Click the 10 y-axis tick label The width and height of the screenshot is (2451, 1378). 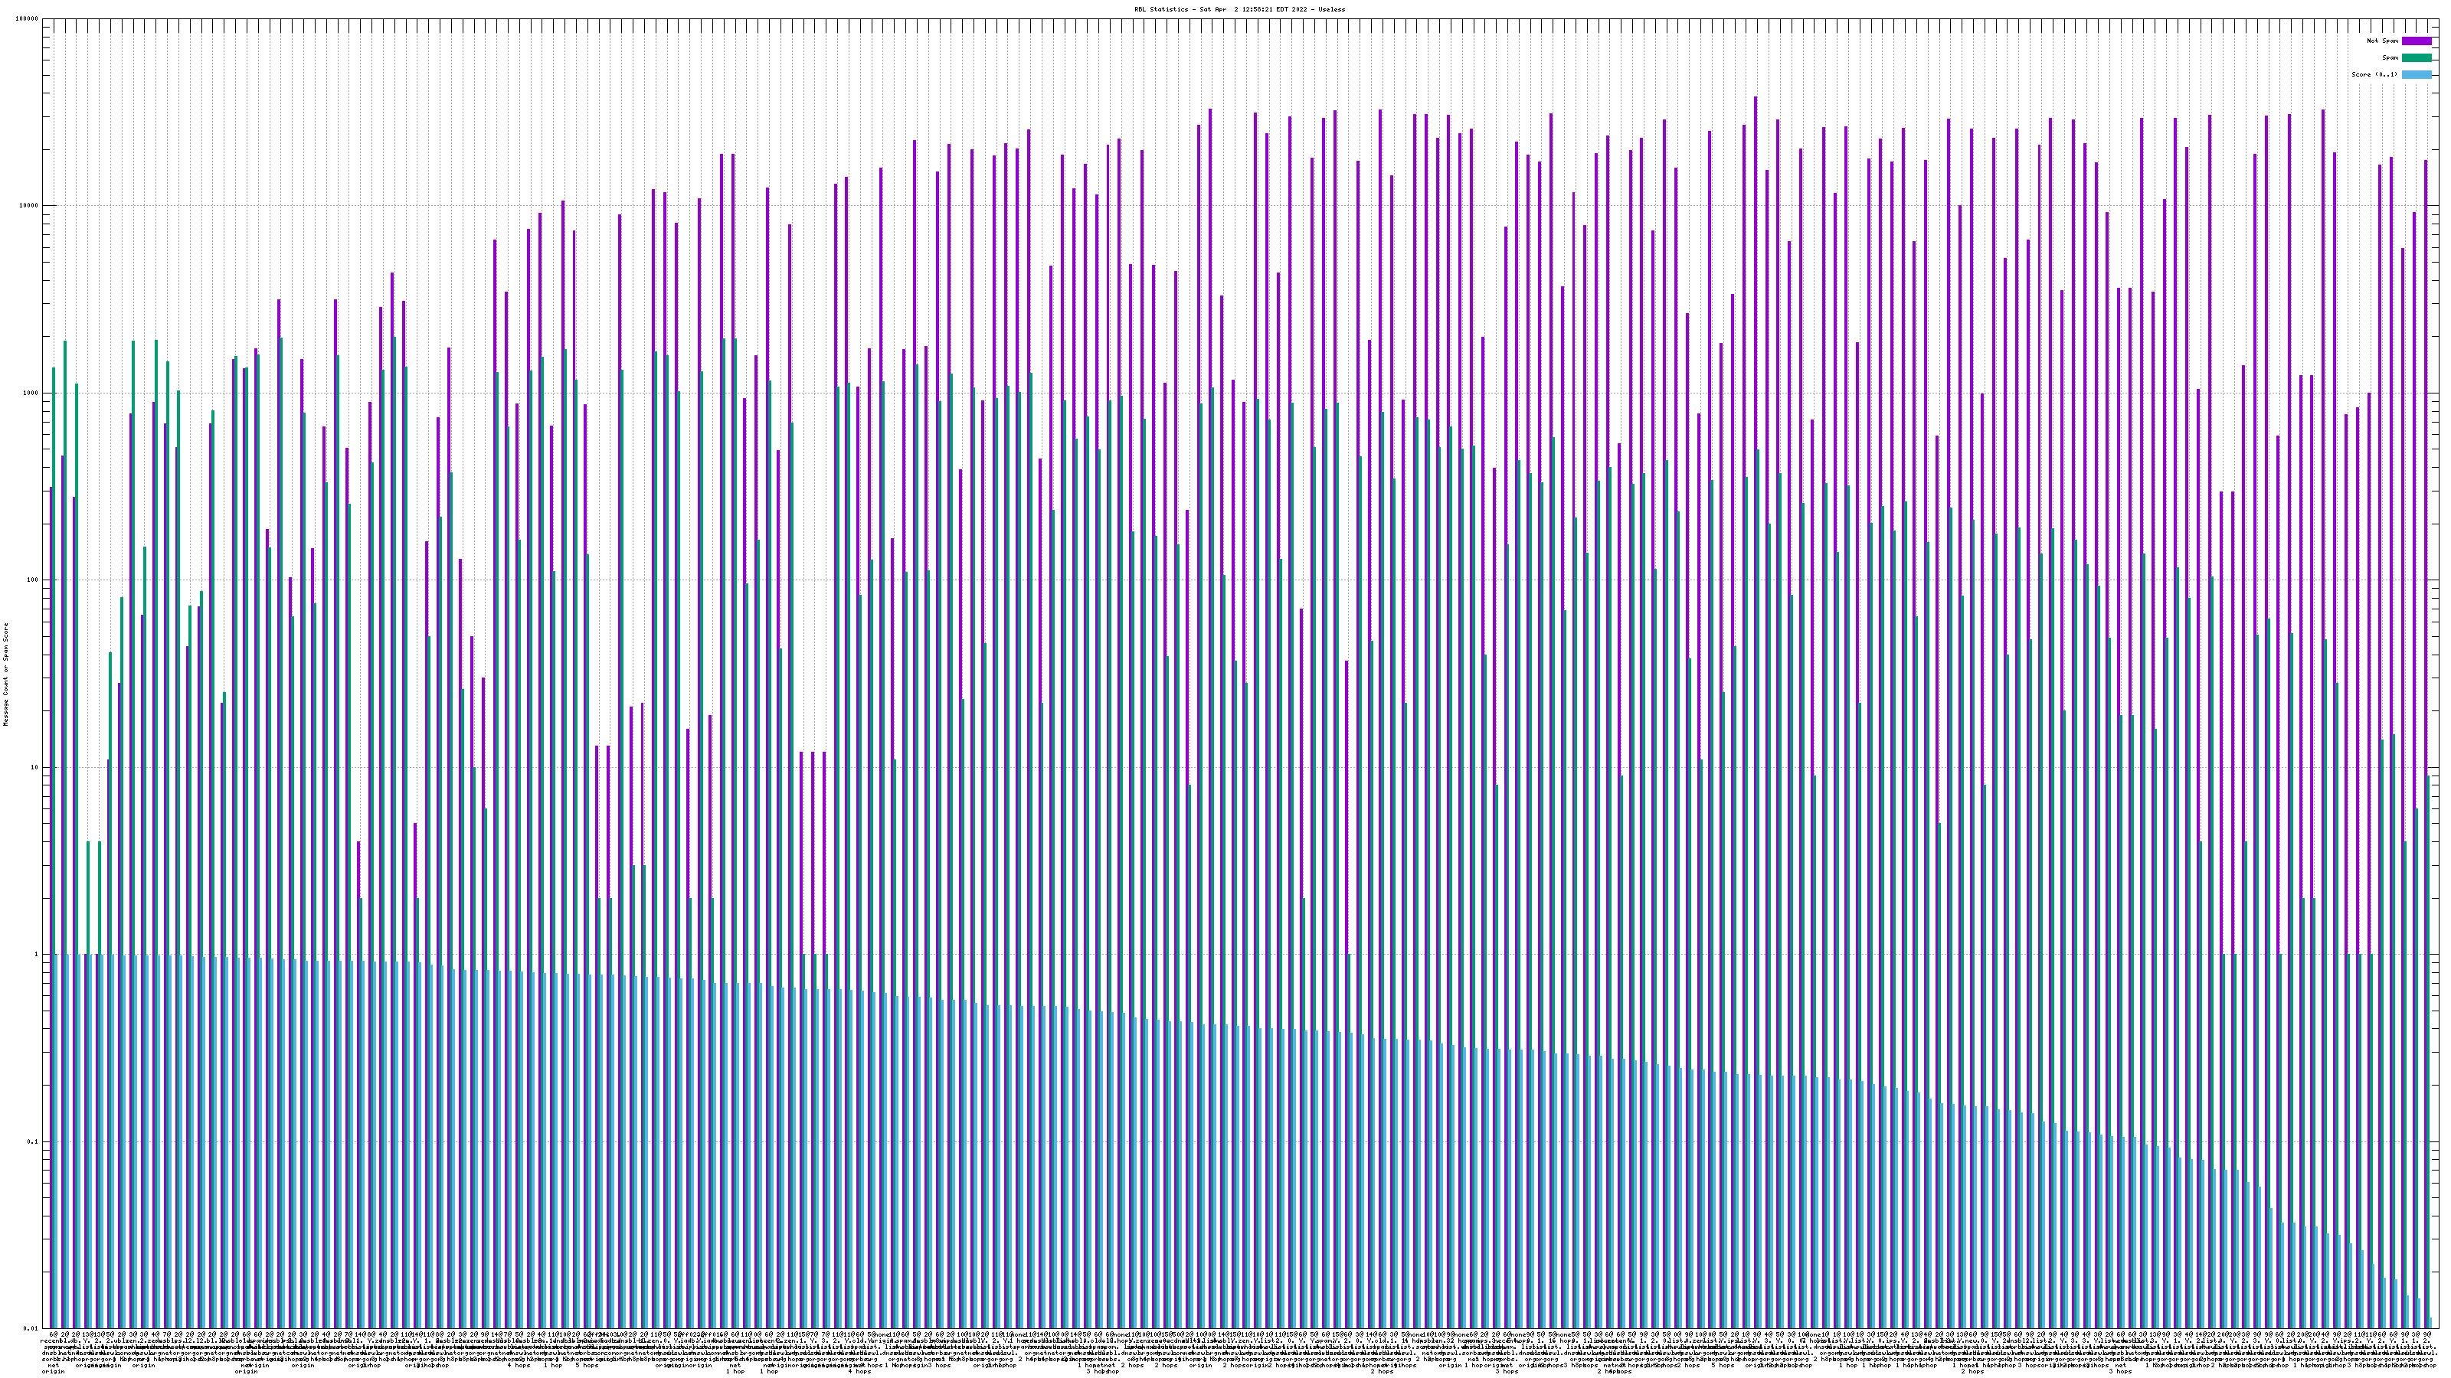[x=34, y=767]
